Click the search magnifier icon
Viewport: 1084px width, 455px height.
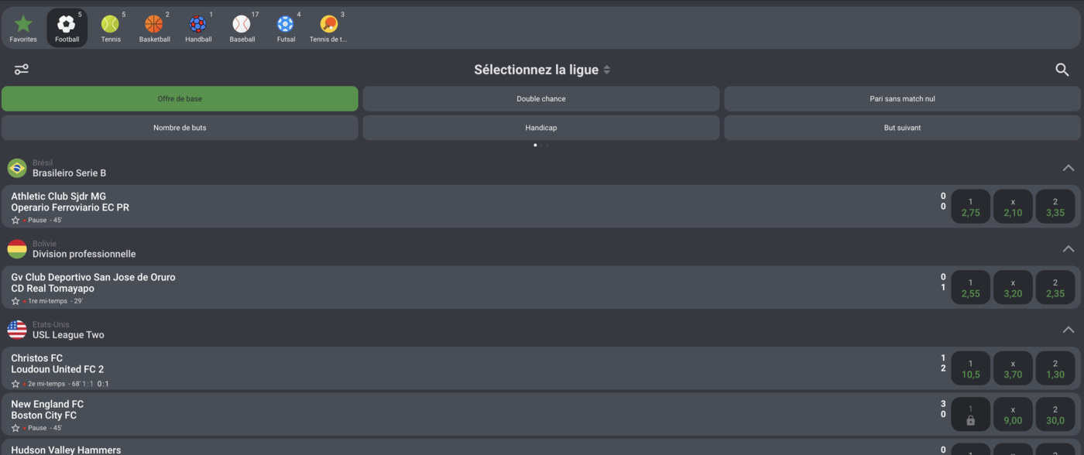1062,70
